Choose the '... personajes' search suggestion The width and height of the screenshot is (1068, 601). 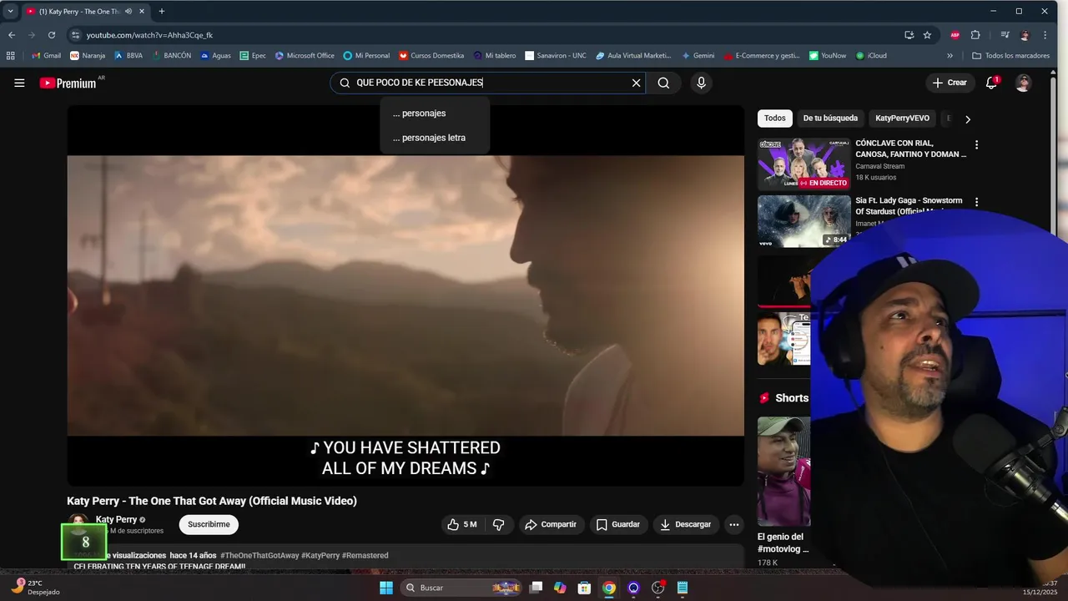tap(434, 113)
